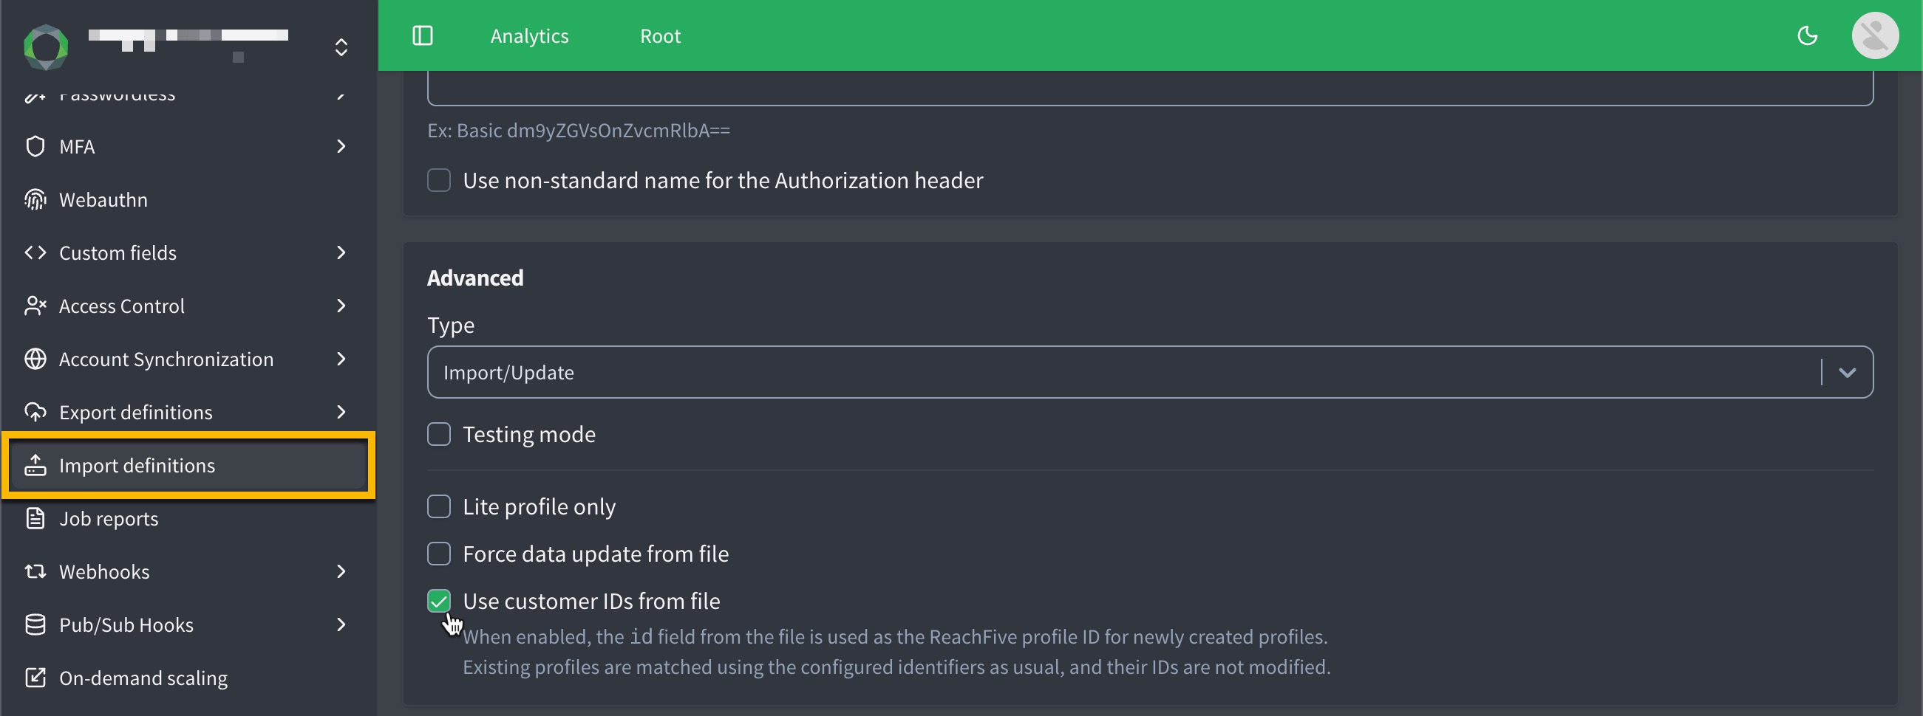This screenshot has width=1923, height=716.
Task: Open the Analytics tab
Action: click(x=529, y=35)
